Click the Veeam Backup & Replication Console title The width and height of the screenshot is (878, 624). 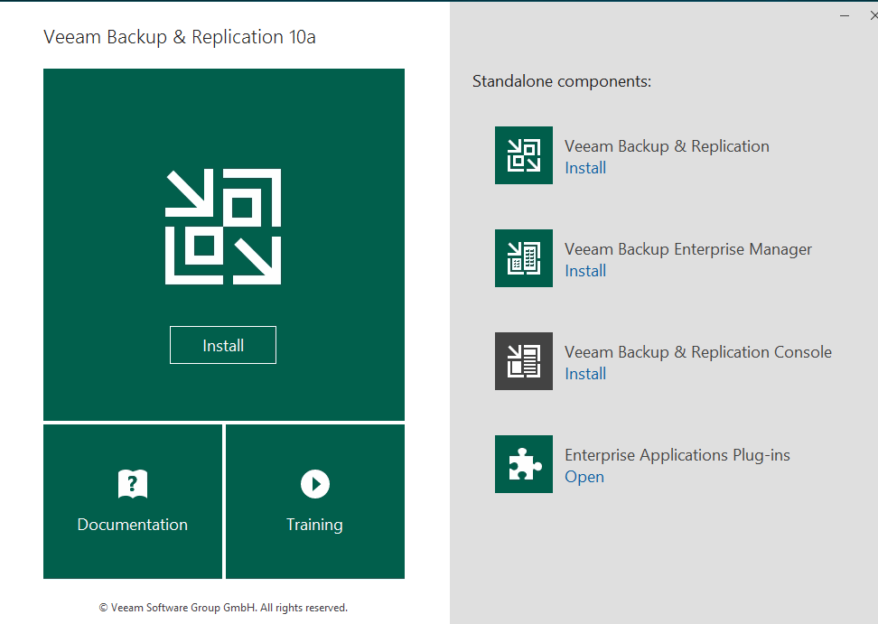[698, 352]
